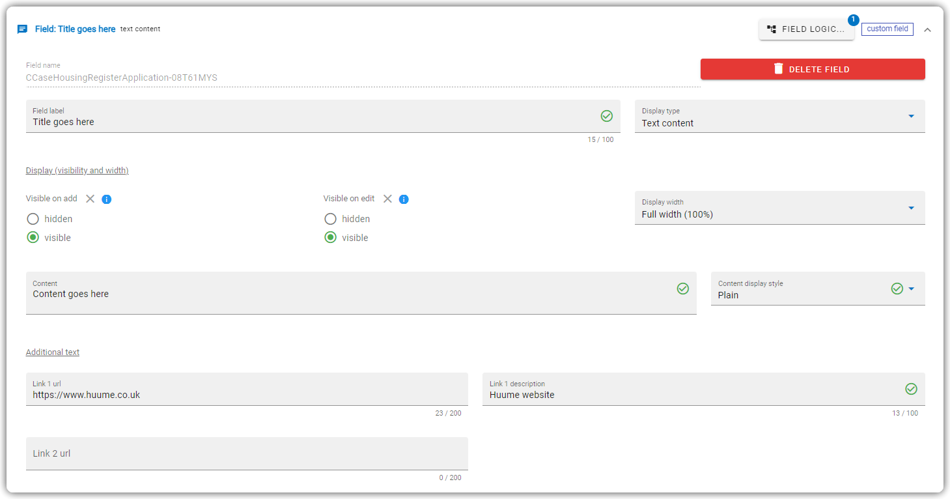Collapse the field panel with chevron
This screenshot has height=499, width=950.
(928, 30)
